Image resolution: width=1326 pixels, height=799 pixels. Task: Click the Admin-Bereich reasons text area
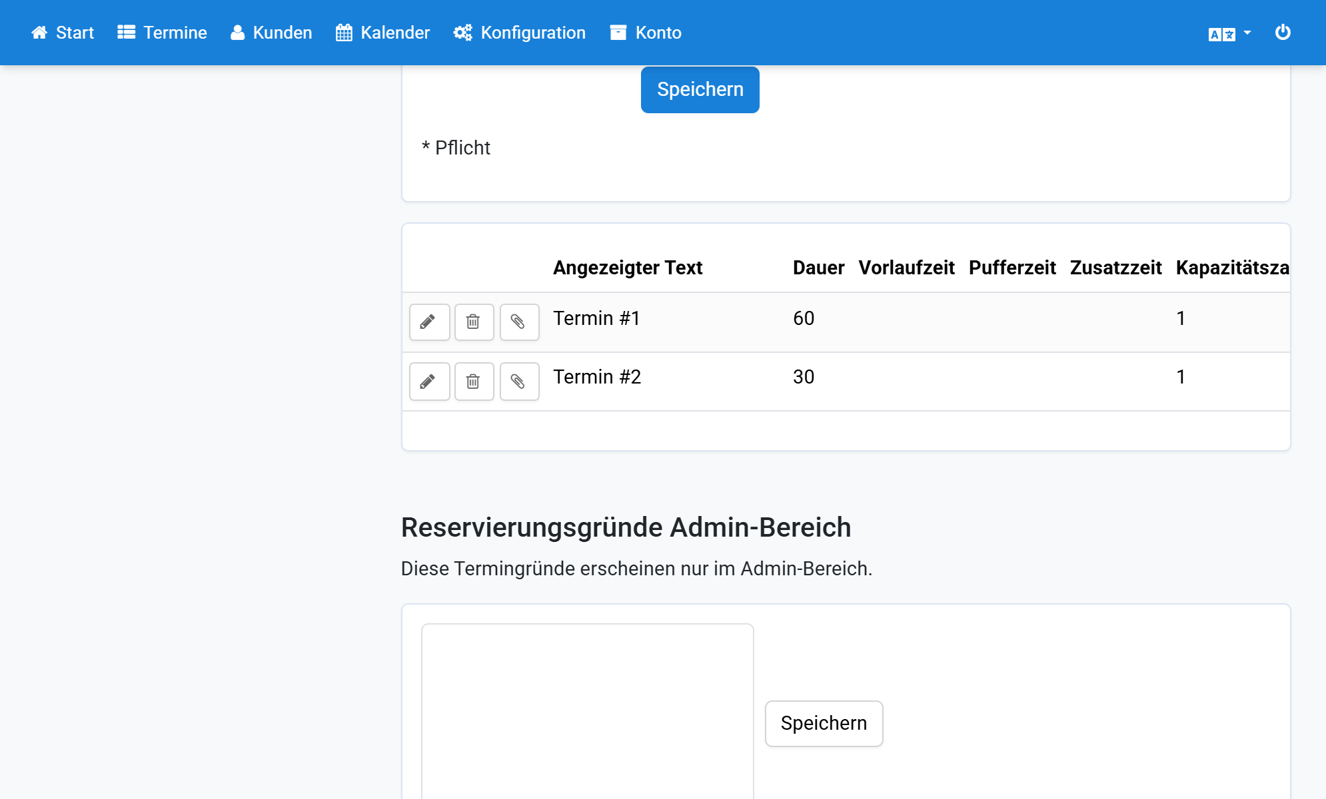coord(587,711)
